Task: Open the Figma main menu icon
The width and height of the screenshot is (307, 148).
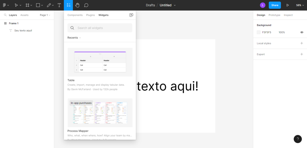Action: (x=4, y=5)
